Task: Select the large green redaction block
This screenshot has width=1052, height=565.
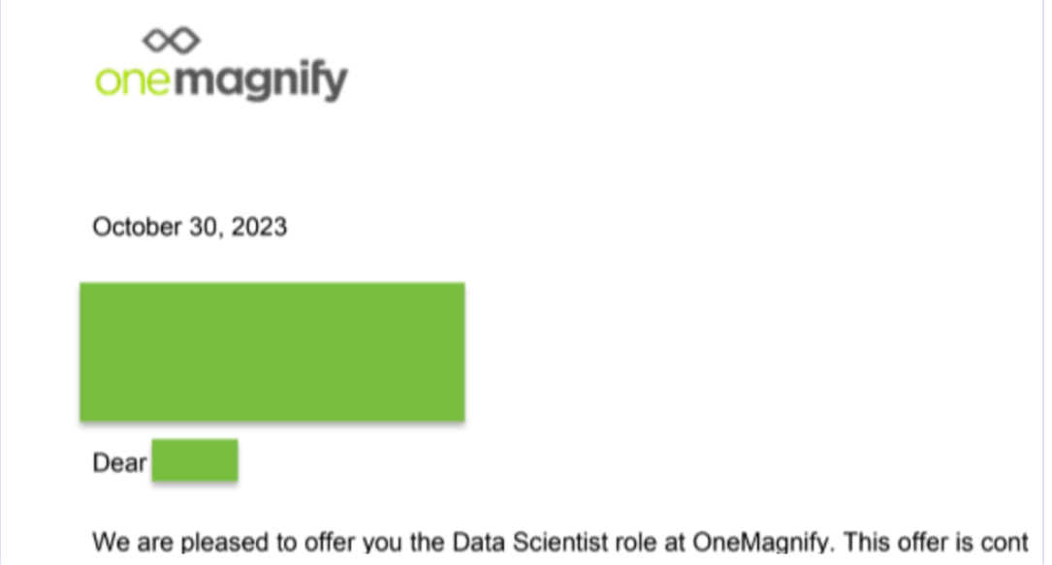Action: pos(272,352)
